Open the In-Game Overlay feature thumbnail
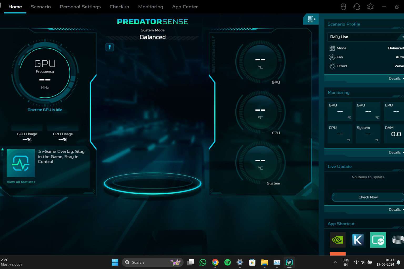 click(21, 163)
